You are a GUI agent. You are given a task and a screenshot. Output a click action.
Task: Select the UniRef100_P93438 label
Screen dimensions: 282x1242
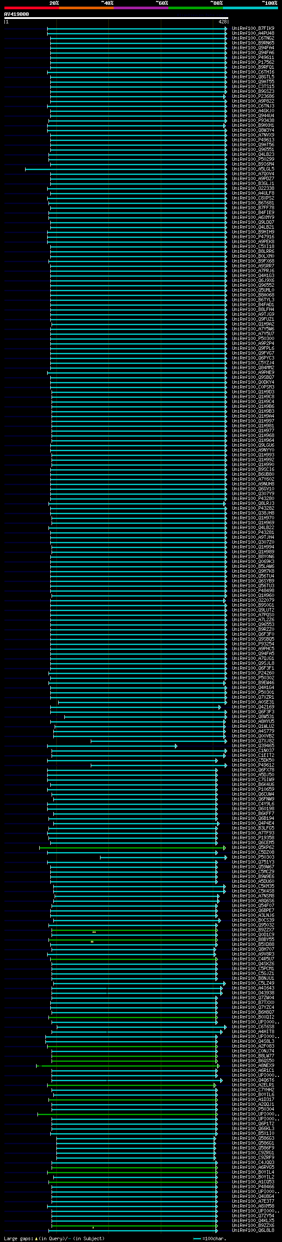click(252, 121)
